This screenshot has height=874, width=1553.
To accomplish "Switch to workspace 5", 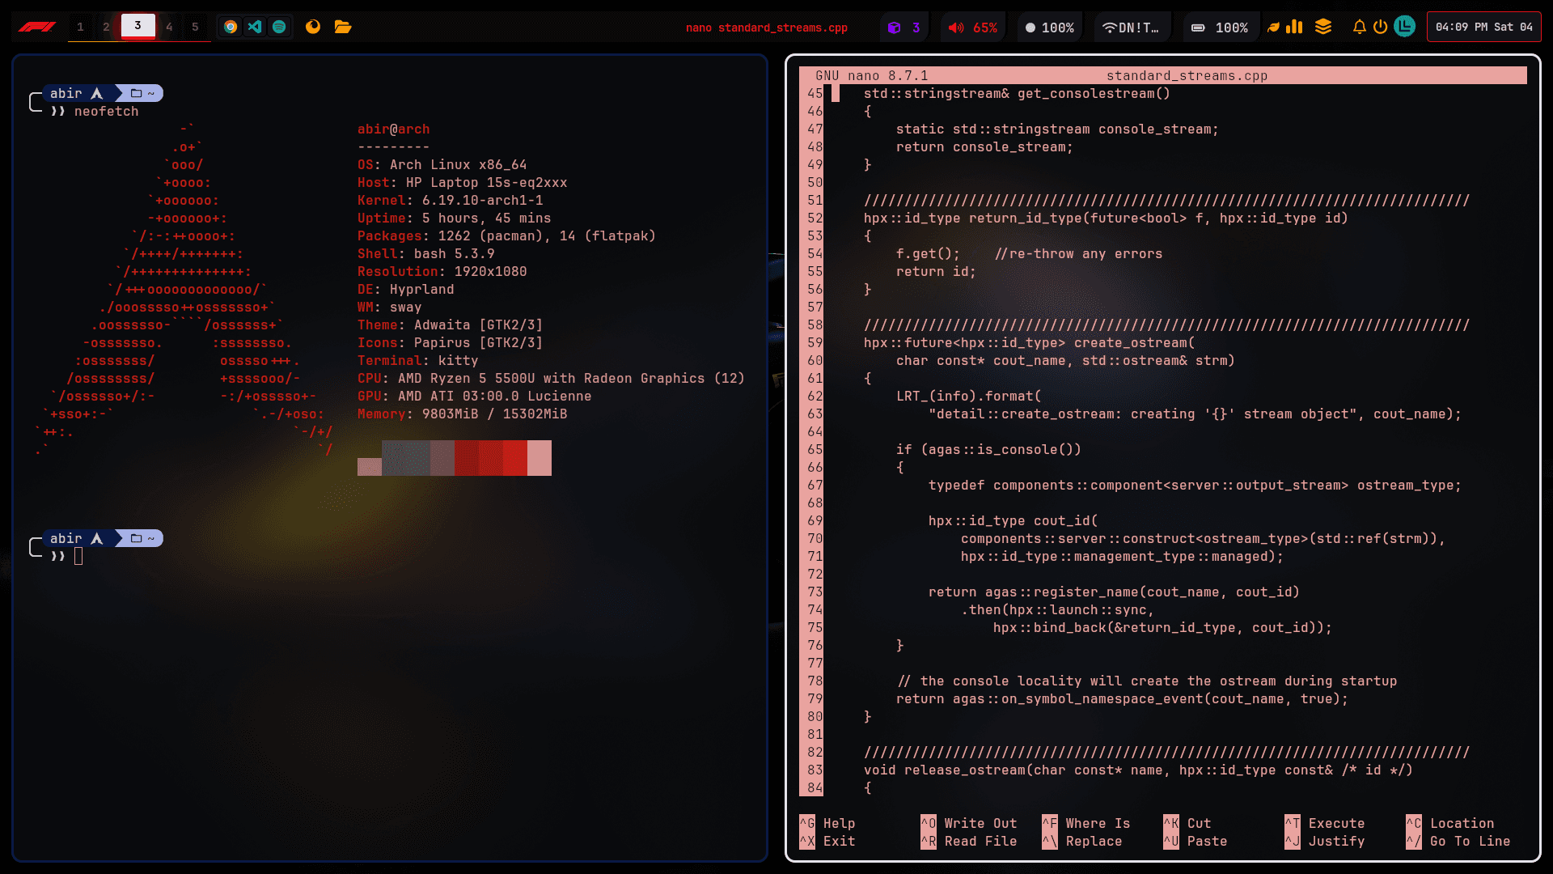I will pos(195,27).
